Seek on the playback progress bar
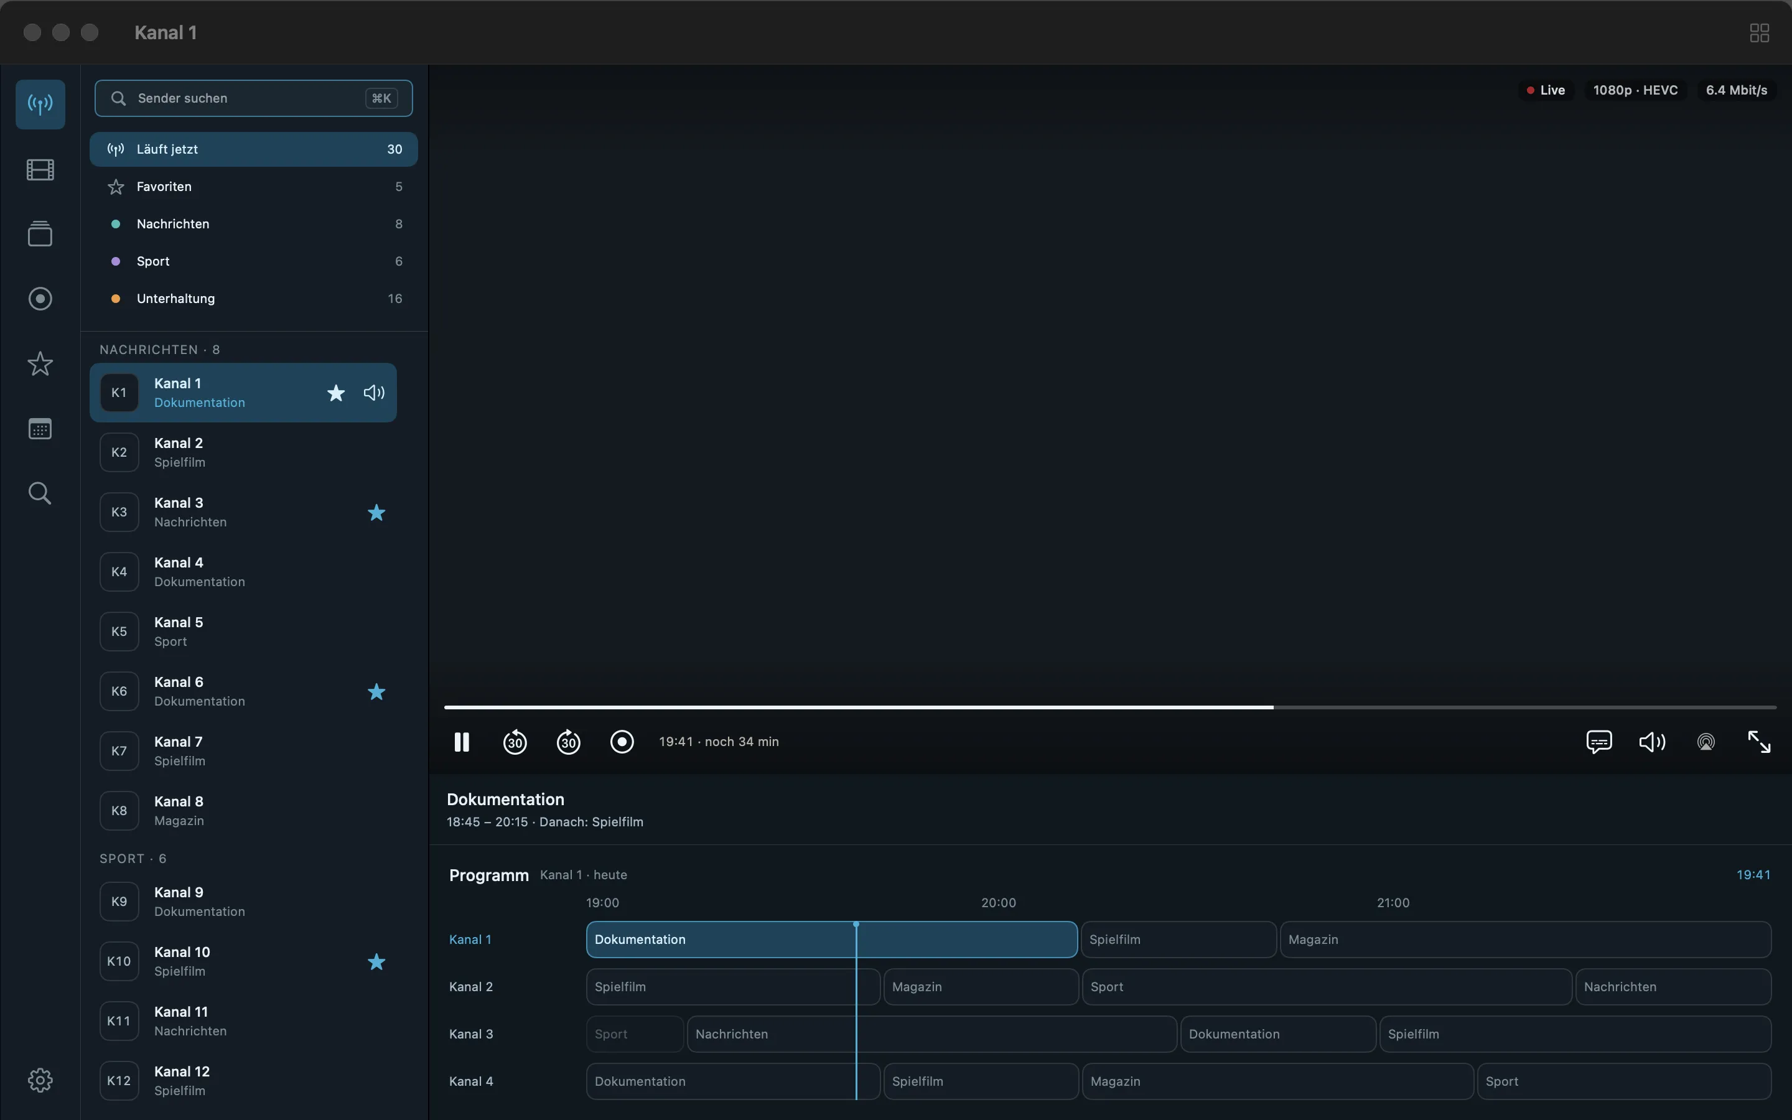 tap(1110, 707)
